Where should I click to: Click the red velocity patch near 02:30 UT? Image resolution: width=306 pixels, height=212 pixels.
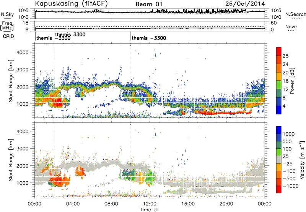(58, 181)
